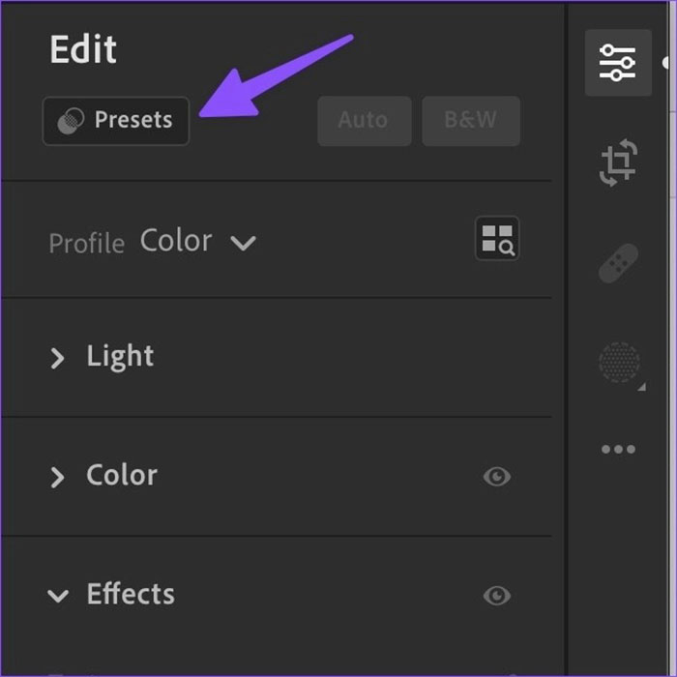
Task: Select the Healing Brush bandage icon
Action: (x=618, y=263)
